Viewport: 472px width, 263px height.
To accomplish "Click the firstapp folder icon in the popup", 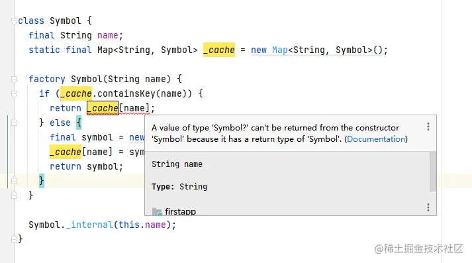I will pos(157,212).
